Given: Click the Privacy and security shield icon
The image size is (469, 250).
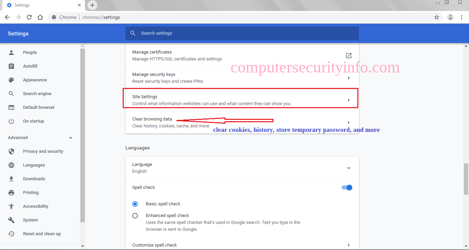Looking at the screenshot, I should 11,151.
